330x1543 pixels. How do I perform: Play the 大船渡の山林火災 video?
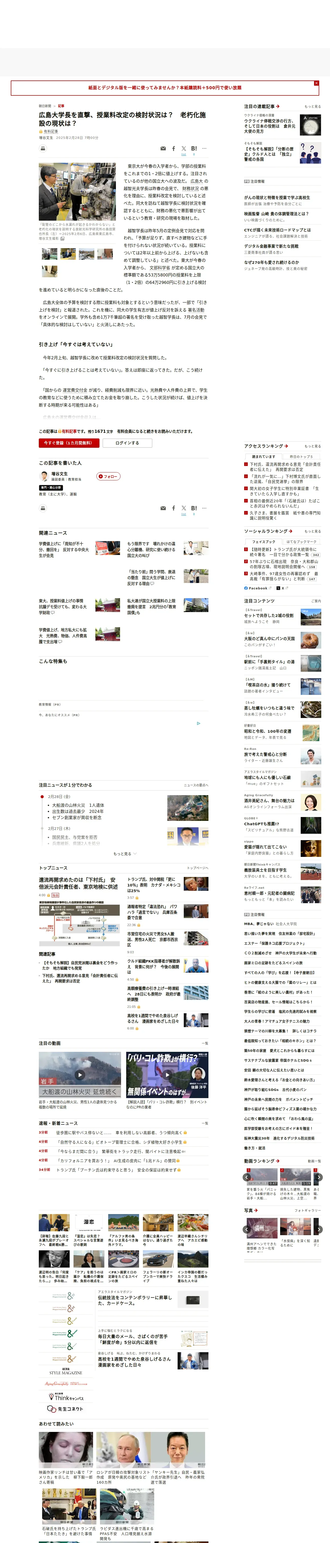(x=80, y=1075)
